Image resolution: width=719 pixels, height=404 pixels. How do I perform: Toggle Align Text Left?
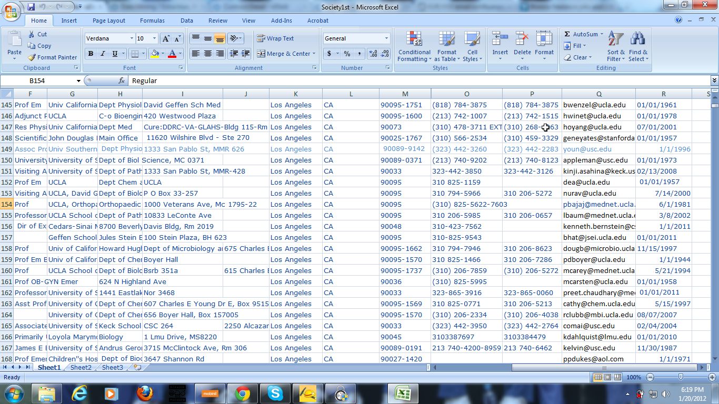(x=196, y=54)
